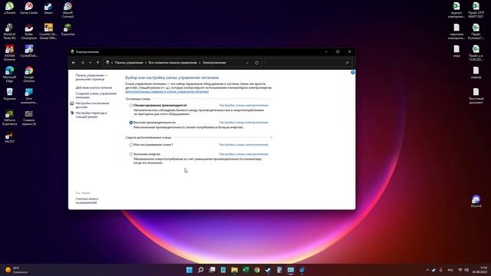Open the recent locations dropdown arrow
Viewport: 491px width, 276px height.
[91, 63]
